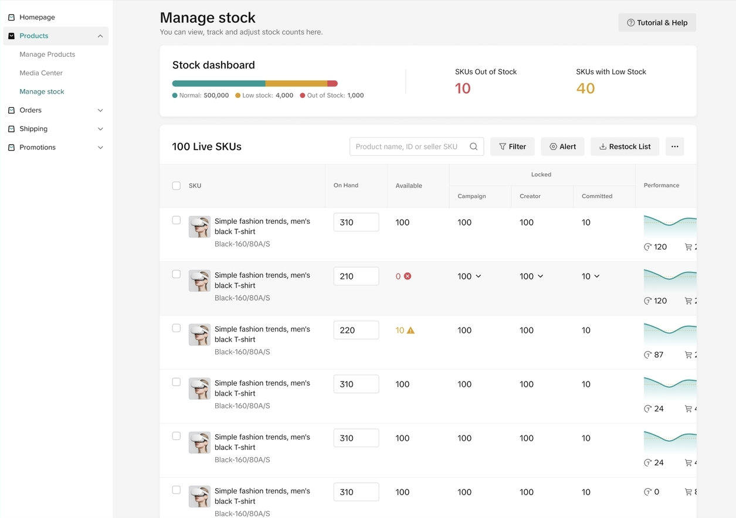Expand the Committed locked dropdown arrow
Viewport: 736px width, 518px height.
coord(597,276)
